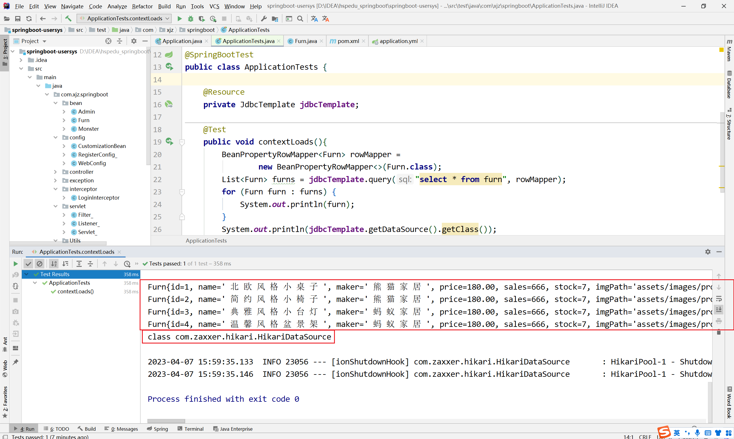Open Search Everywhere magnifier icon
The height and width of the screenshot is (439, 734).
click(x=300, y=19)
